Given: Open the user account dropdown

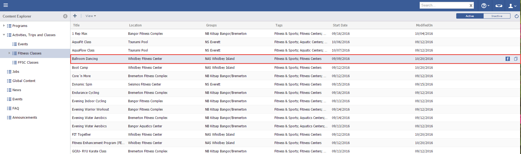Looking at the screenshot, I should (512, 6).
